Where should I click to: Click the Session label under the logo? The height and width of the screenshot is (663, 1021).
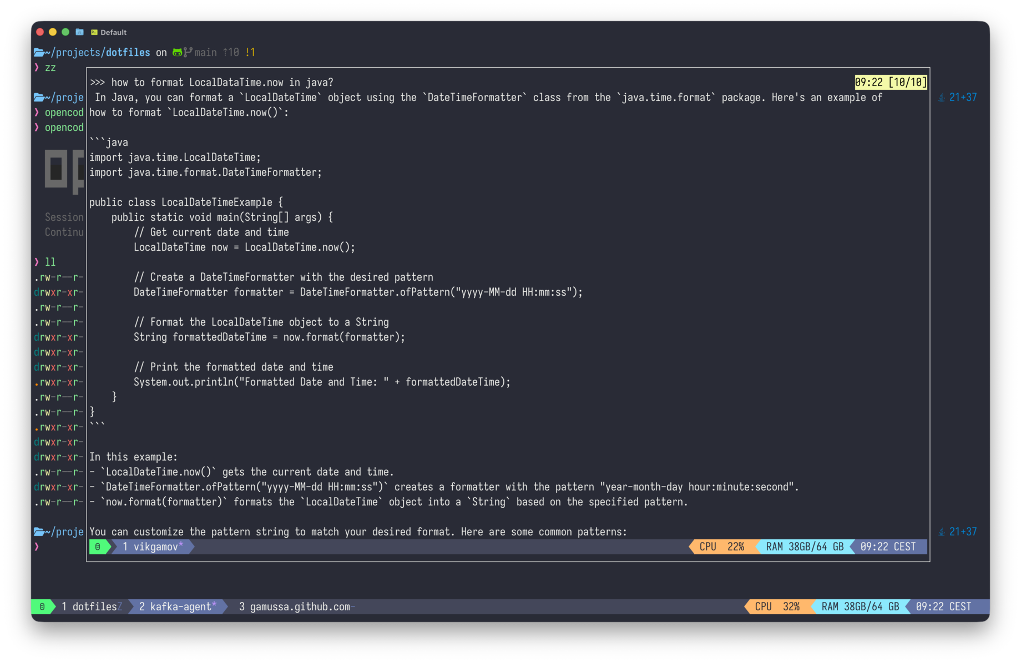(x=64, y=217)
